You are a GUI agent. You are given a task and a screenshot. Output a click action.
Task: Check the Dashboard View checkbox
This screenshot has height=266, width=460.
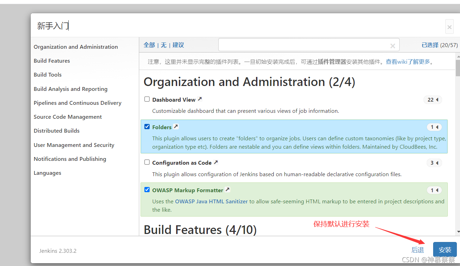[x=147, y=99]
